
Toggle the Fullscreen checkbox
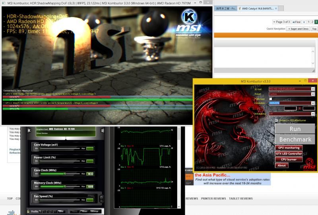(271, 99)
